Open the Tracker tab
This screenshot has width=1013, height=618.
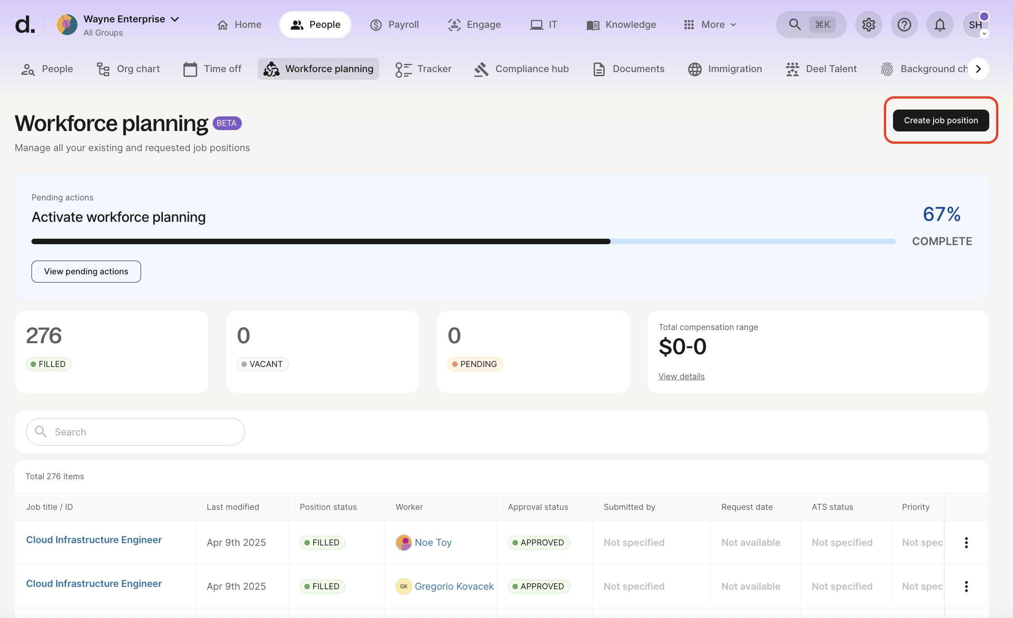pos(423,69)
